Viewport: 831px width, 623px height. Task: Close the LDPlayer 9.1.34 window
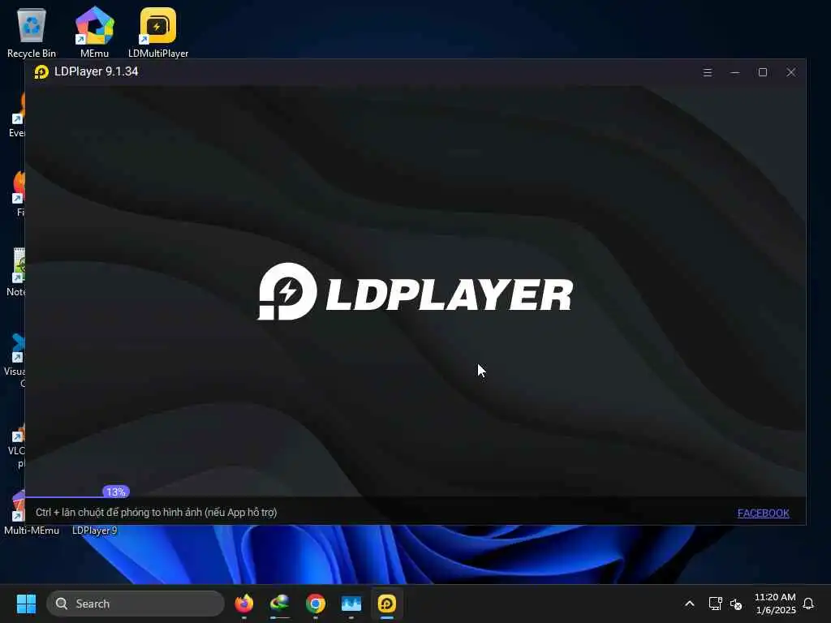790,72
